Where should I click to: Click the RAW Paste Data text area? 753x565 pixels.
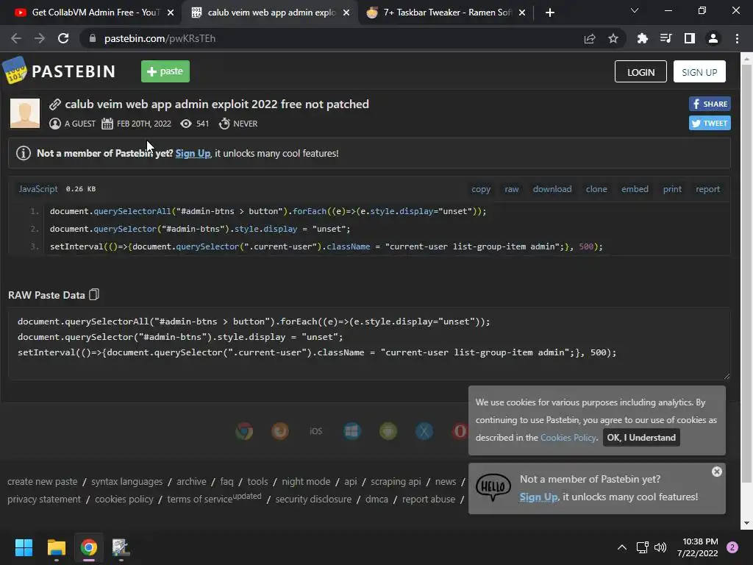[x=369, y=344]
